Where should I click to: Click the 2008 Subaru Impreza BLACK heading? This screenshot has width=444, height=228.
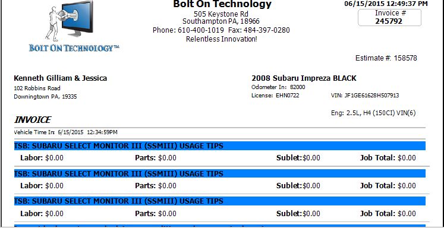[x=304, y=78]
